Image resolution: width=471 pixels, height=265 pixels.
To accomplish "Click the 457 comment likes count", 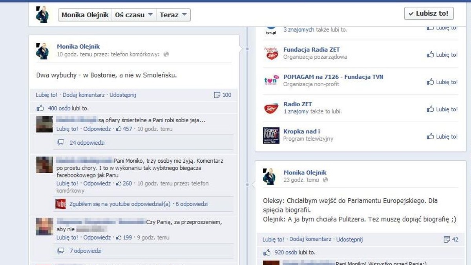I will [x=124, y=129].
